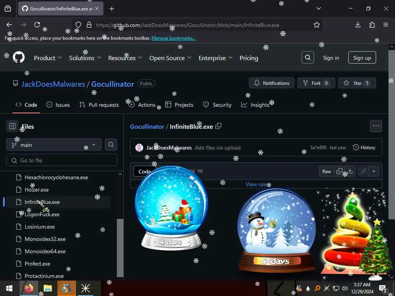Click the Sign up button
Viewport: 395px width, 296px height.
click(362, 58)
